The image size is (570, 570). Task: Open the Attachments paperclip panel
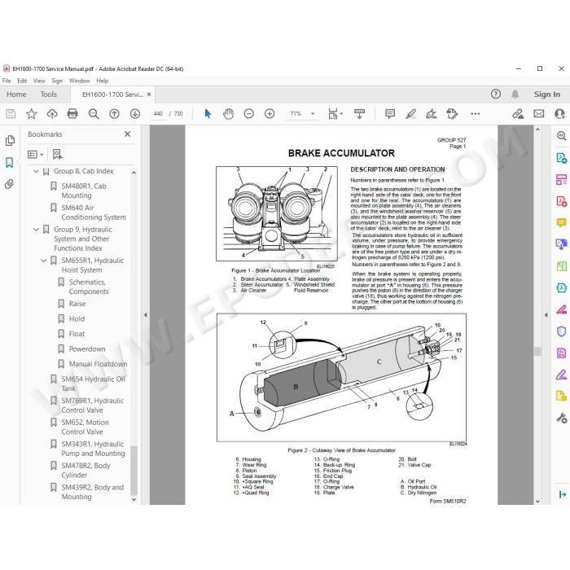(x=10, y=184)
